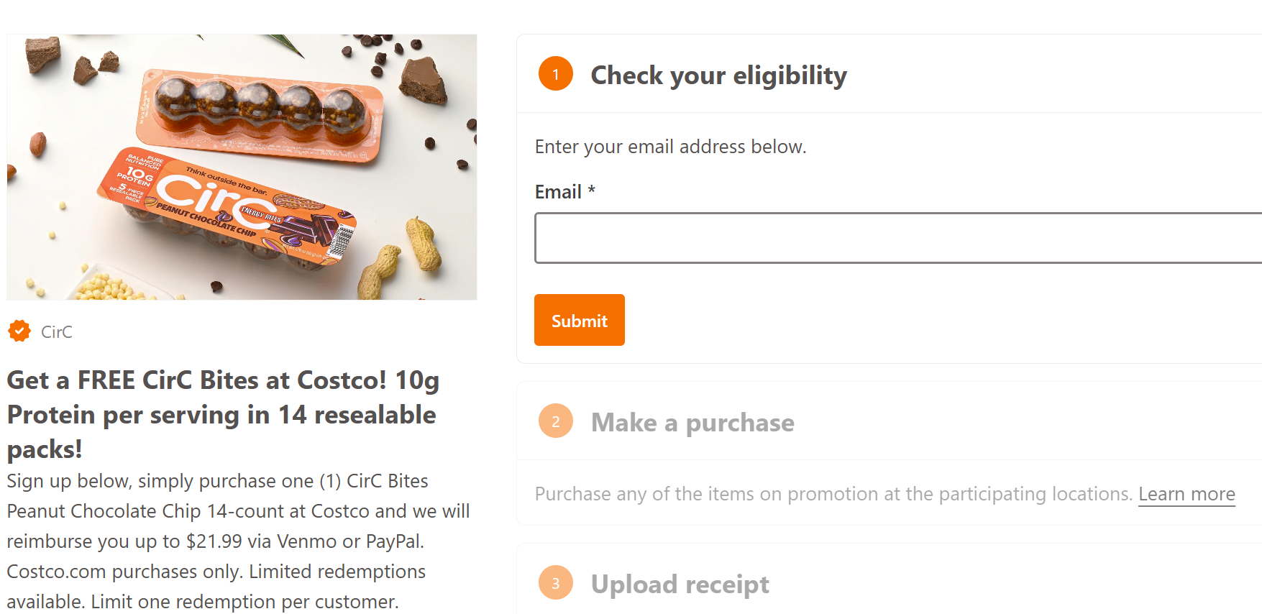This screenshot has width=1262, height=614.
Task: Click the CirC logo on the package
Action: (x=209, y=198)
